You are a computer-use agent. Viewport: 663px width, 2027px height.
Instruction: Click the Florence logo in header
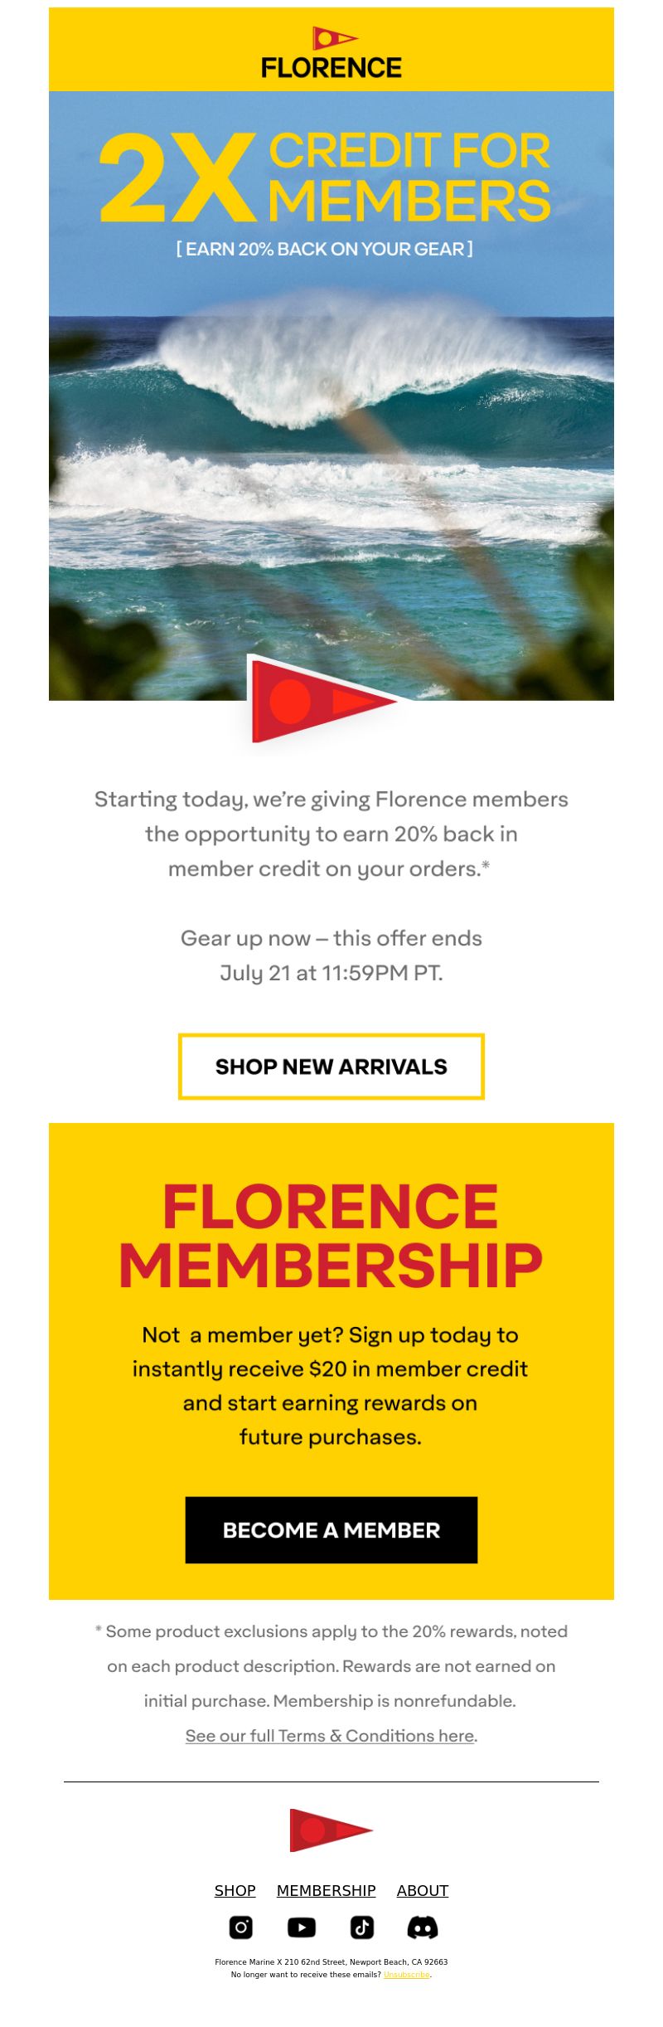click(x=331, y=51)
